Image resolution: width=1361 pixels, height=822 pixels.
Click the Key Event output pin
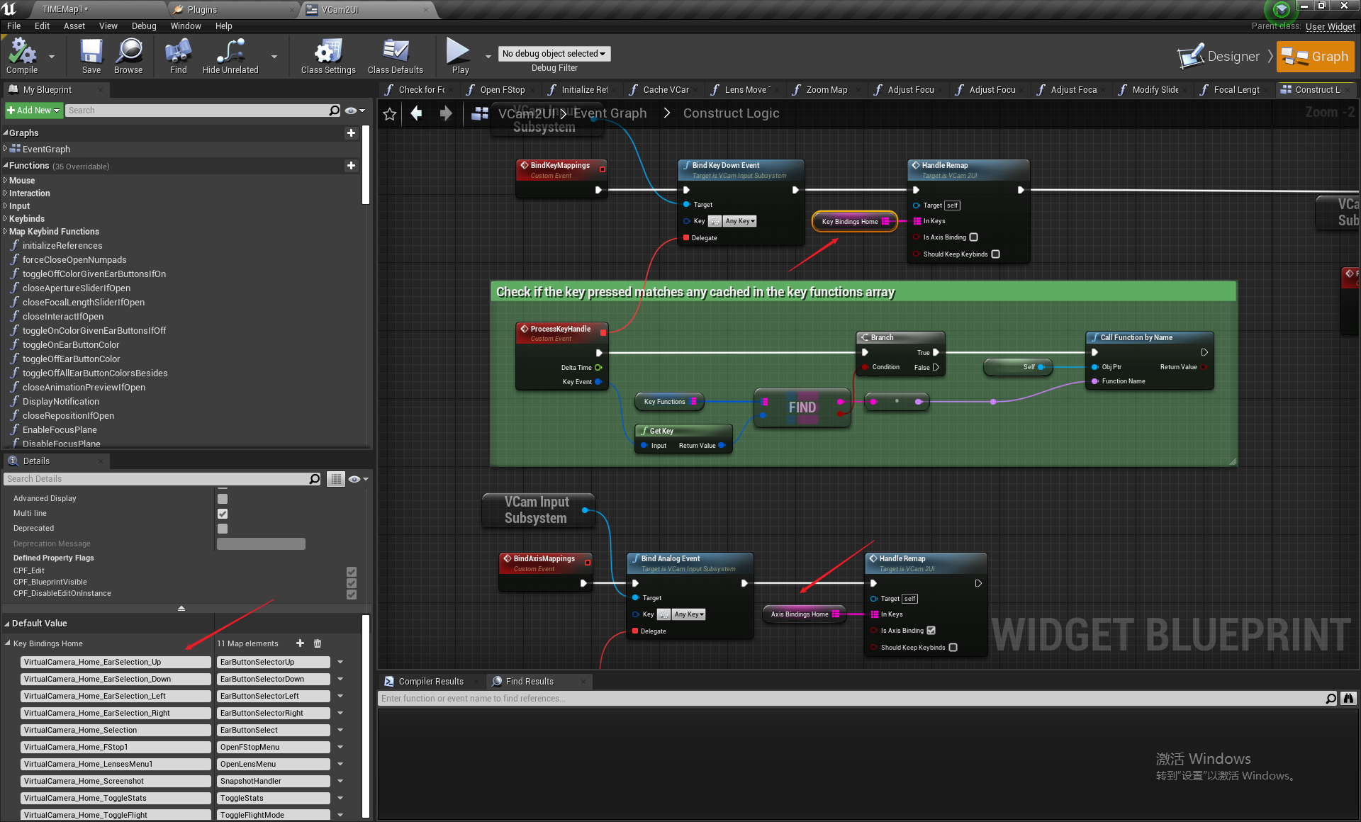coord(598,382)
